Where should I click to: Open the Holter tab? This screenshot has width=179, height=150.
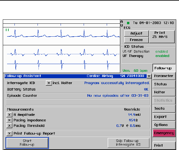point(164,92)
